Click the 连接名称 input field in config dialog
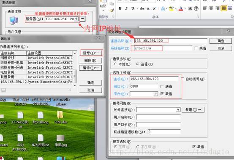 (x=170, y=41)
